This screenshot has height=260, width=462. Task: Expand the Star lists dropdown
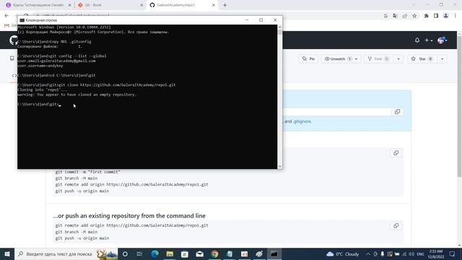[x=442, y=59]
